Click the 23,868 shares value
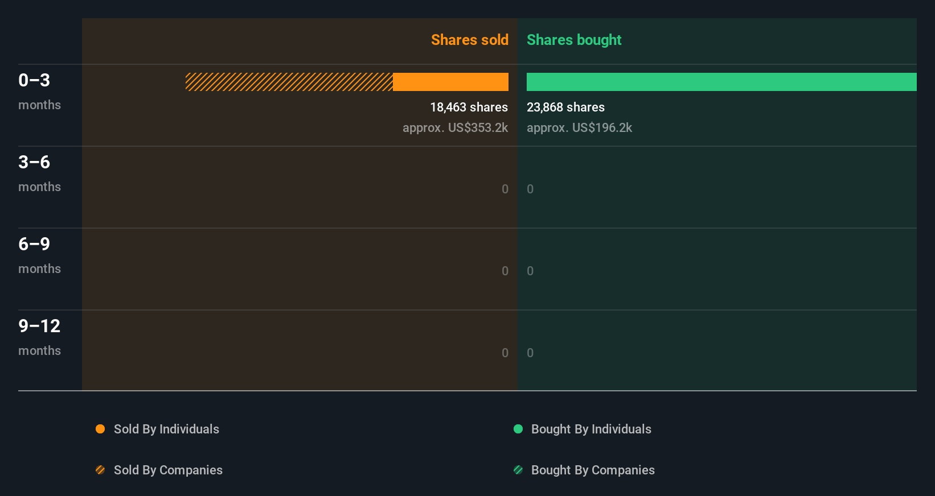 tap(565, 108)
